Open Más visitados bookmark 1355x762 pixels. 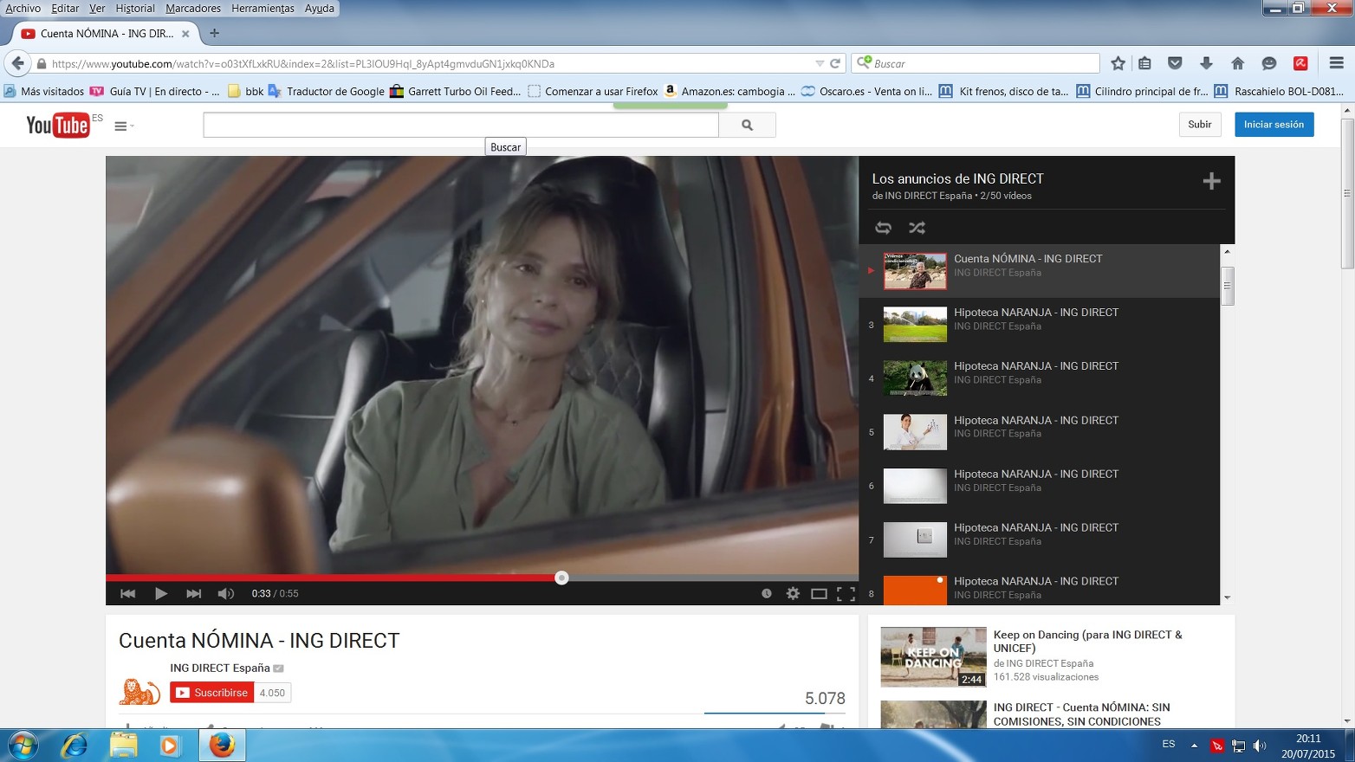(44, 91)
